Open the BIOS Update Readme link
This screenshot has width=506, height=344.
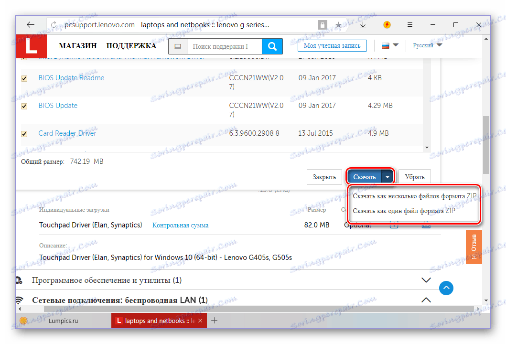coord(71,78)
